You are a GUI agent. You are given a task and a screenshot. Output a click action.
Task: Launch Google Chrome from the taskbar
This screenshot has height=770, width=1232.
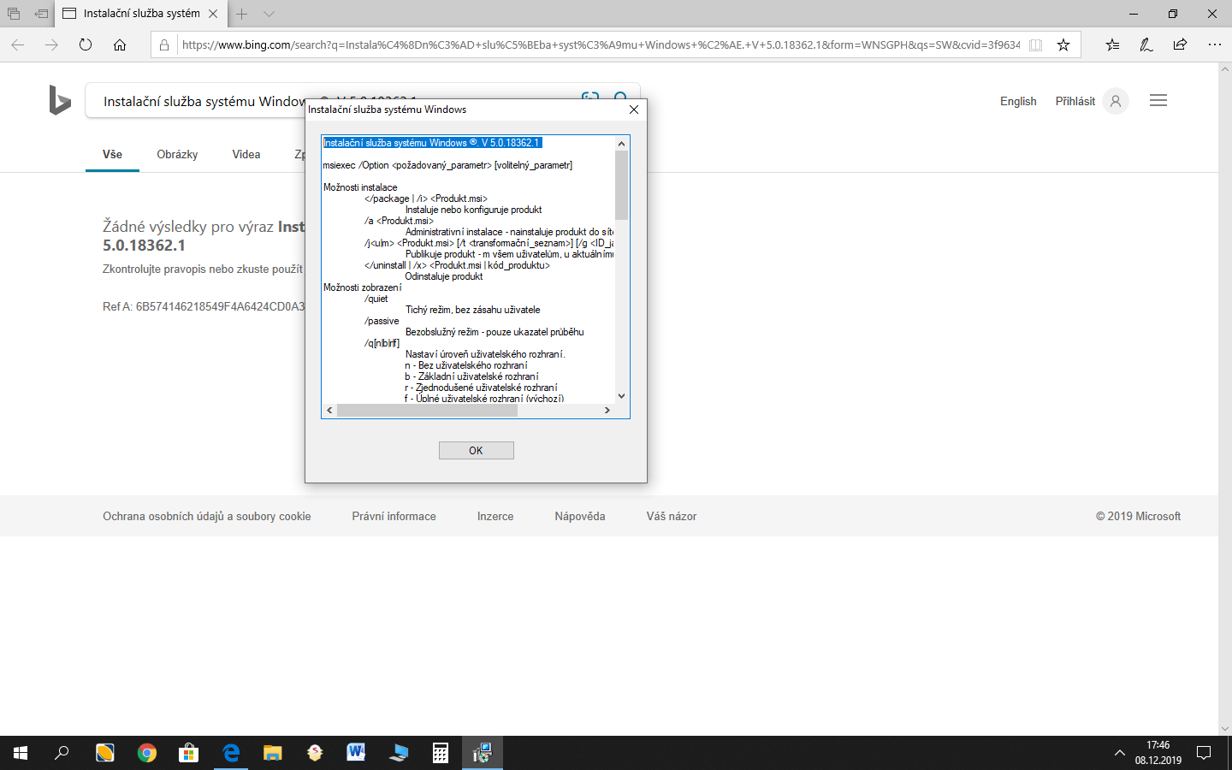click(x=147, y=753)
